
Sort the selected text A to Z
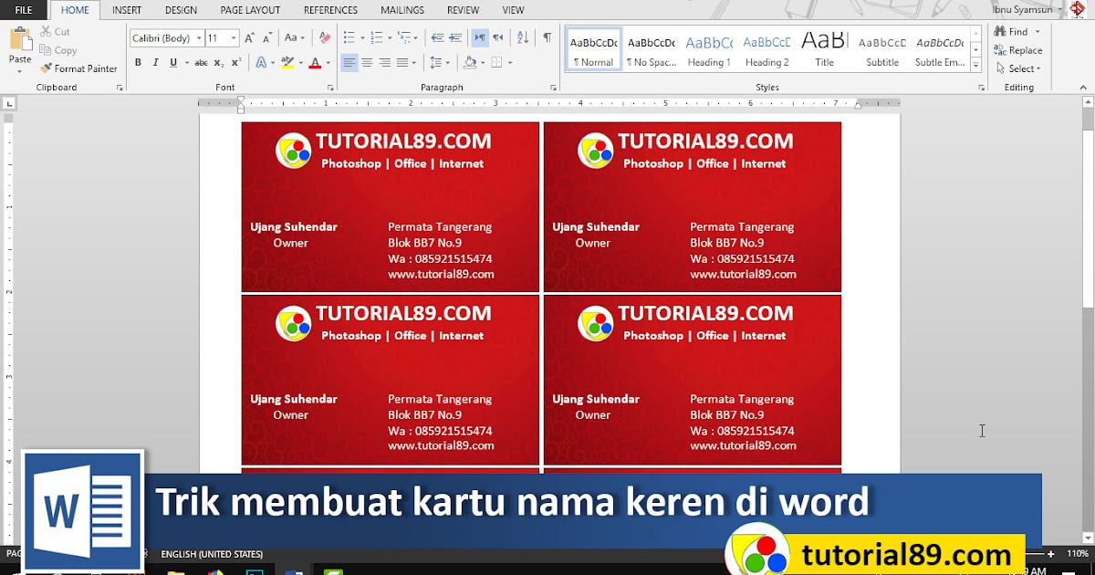pos(523,38)
